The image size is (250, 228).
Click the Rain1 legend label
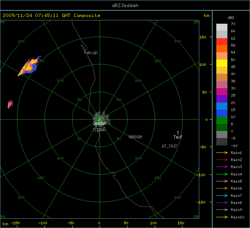click(x=236, y=152)
